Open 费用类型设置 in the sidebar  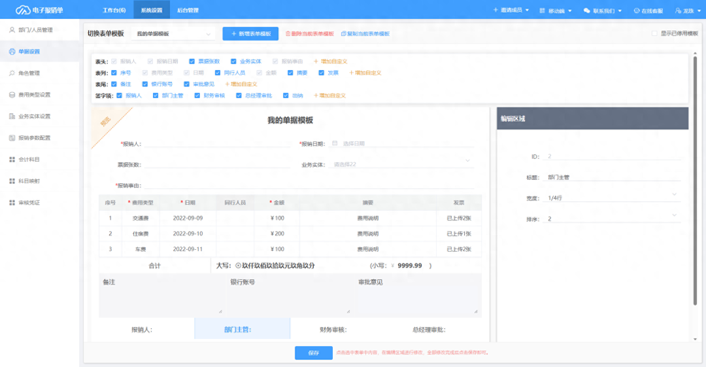point(40,95)
